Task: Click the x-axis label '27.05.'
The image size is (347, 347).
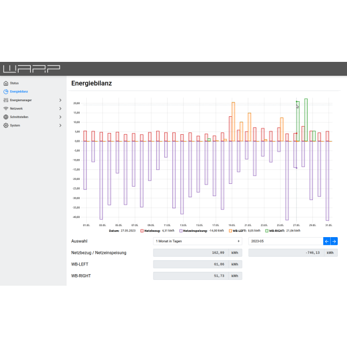Action: 297,225
